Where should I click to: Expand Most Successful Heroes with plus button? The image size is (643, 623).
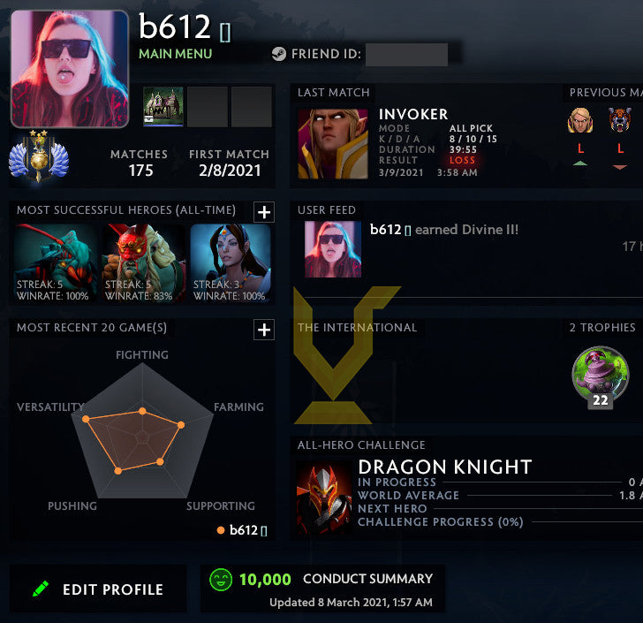pyautogui.click(x=264, y=212)
